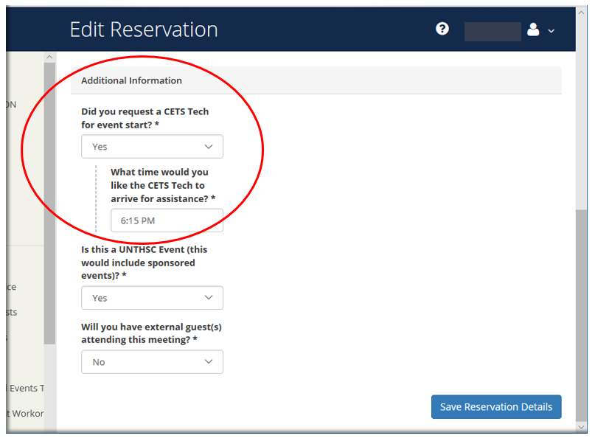Open the CETS Tech request dropdown
The height and width of the screenshot is (441, 595).
(x=152, y=147)
